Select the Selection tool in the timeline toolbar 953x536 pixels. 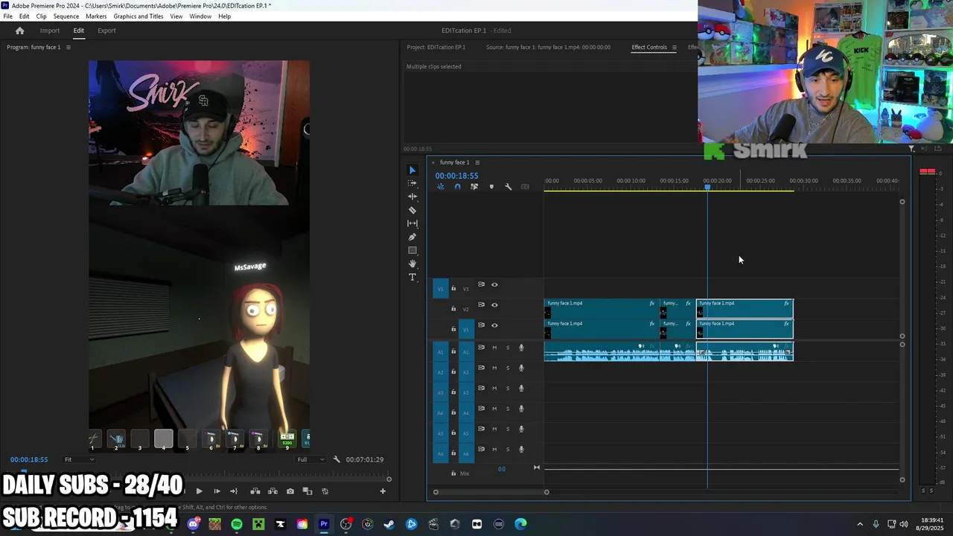click(412, 170)
